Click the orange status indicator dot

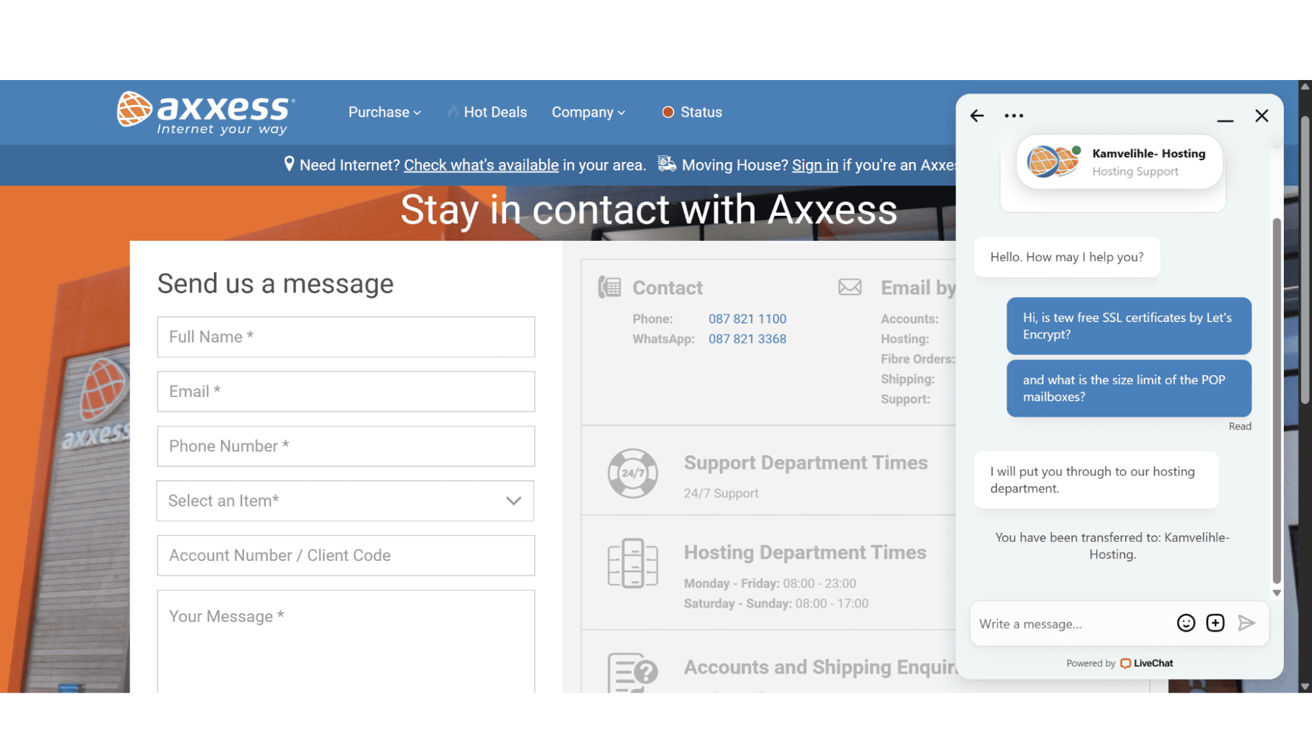click(668, 112)
